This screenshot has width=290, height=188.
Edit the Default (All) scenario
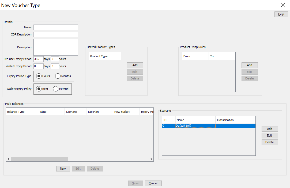point(270,135)
